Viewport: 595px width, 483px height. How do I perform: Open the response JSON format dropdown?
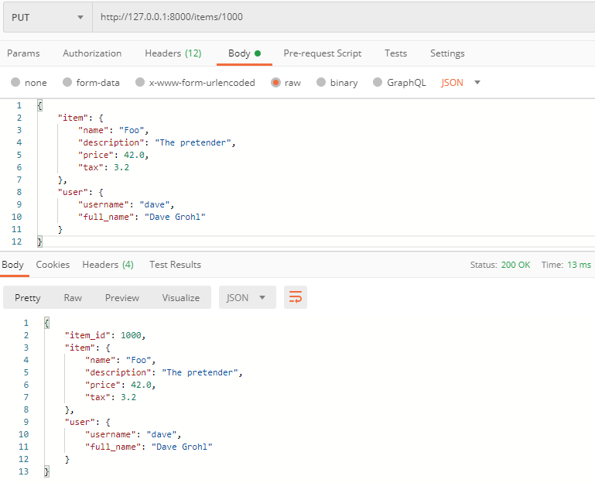247,297
